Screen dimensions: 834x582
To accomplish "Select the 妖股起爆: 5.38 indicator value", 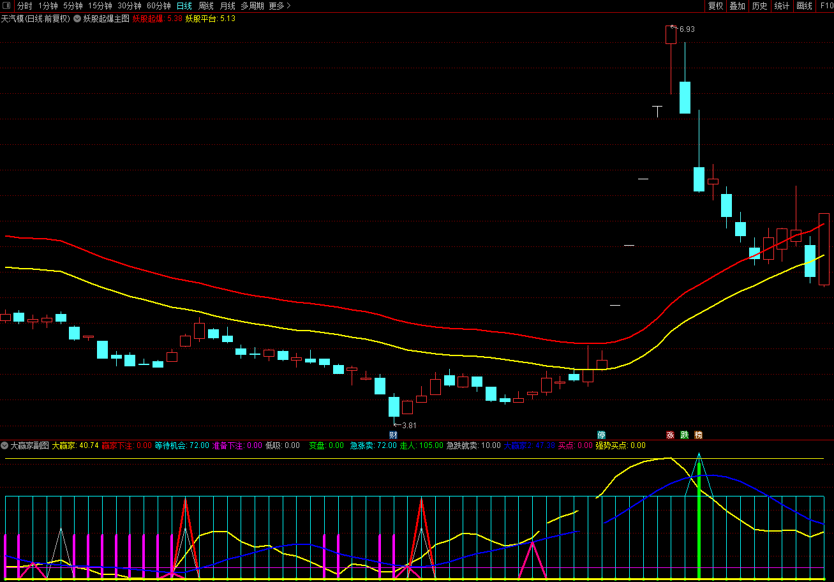I will [x=157, y=19].
